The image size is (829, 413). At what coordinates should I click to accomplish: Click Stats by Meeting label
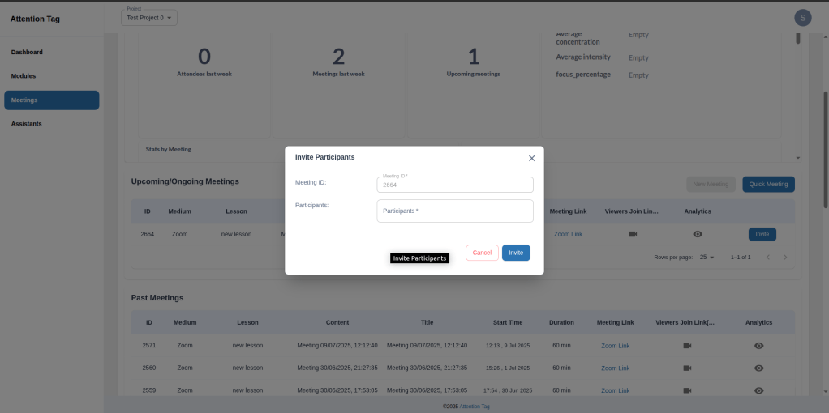tap(168, 150)
